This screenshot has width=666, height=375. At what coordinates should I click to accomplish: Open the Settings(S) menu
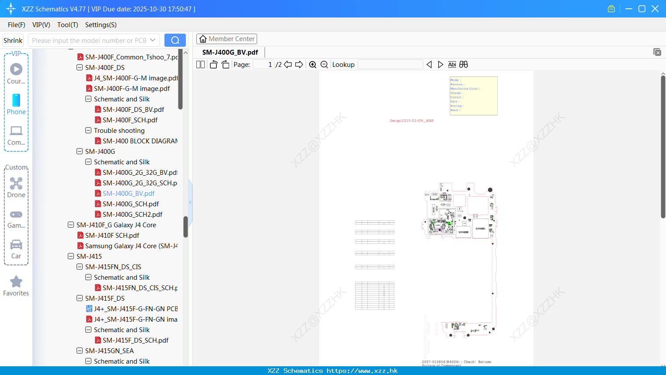coord(101,25)
